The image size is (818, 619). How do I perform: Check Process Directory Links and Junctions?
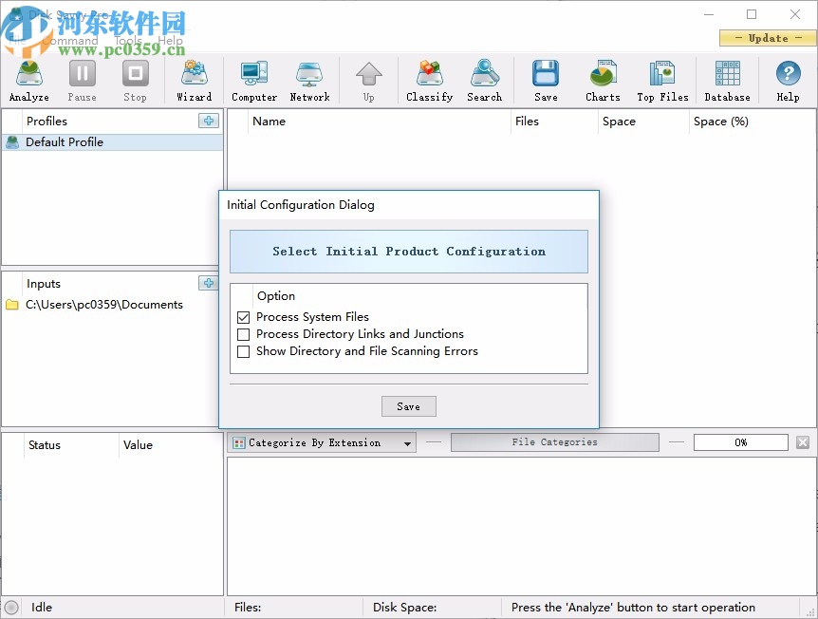[244, 334]
